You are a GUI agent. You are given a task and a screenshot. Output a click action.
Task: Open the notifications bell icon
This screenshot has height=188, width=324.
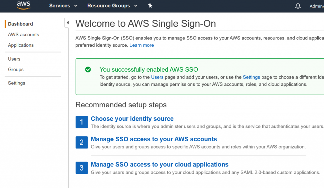click(x=298, y=6)
